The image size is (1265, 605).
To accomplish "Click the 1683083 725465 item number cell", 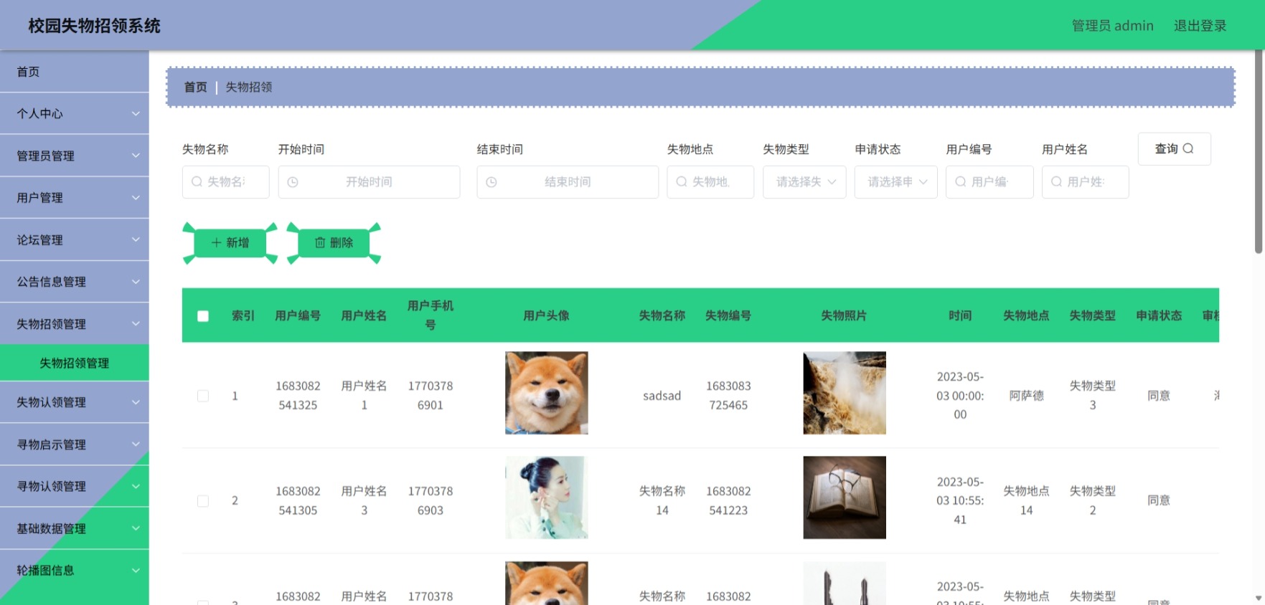I will 728,396.
